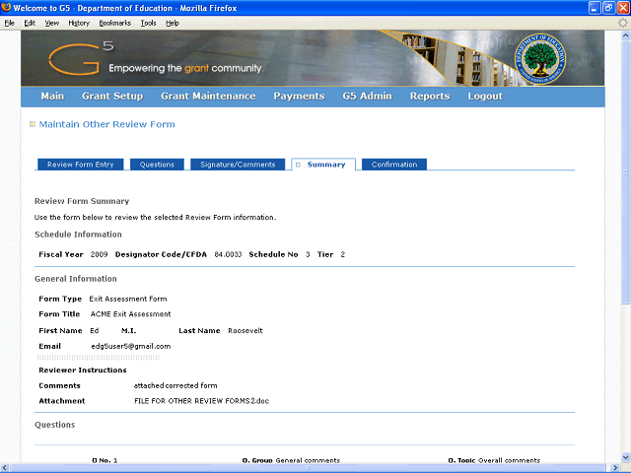This screenshot has width=631, height=473.
Task: Click Form Type value Exit Assessment Form
Action: click(x=128, y=299)
